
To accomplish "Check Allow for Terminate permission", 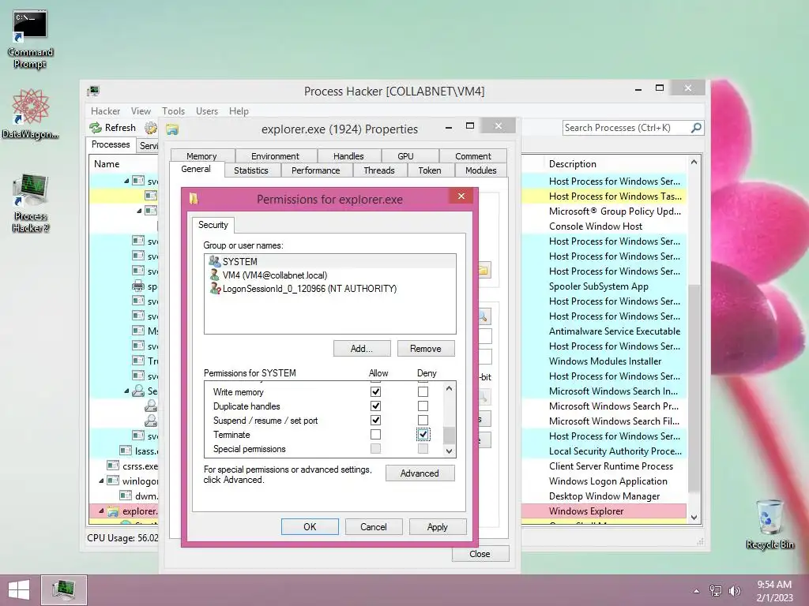I will 375,435.
